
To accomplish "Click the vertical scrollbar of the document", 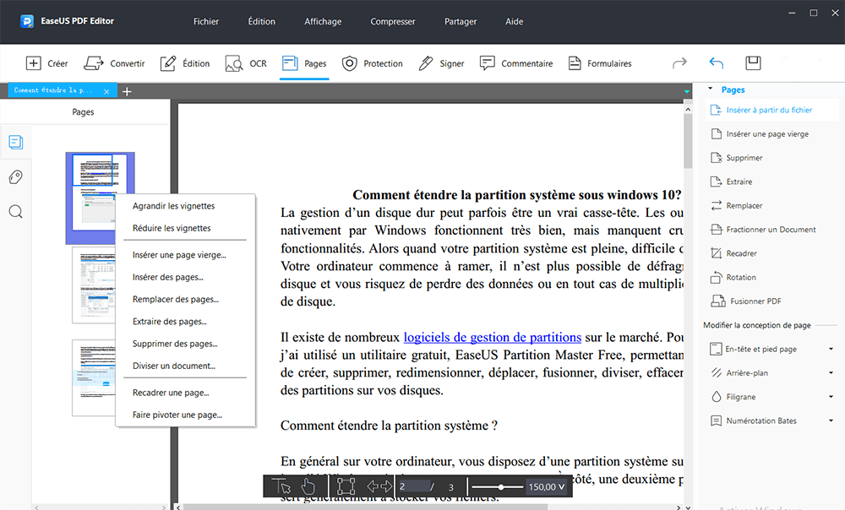I will point(688,141).
